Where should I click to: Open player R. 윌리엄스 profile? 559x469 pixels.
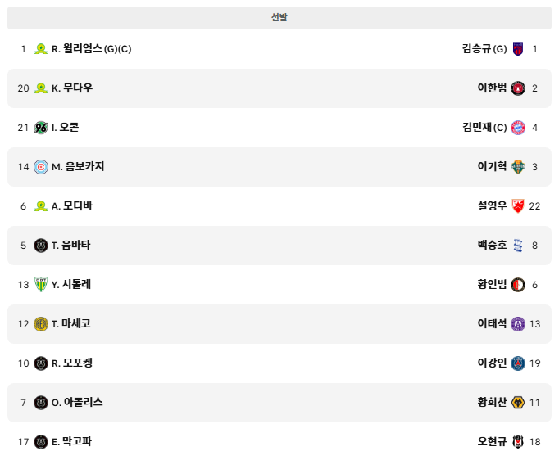[x=91, y=49]
